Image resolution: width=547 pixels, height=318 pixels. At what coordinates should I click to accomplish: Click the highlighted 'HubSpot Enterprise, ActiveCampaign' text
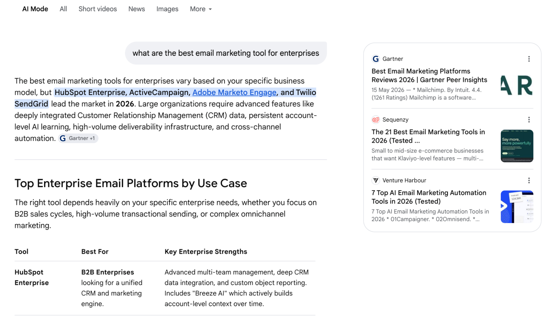click(x=122, y=92)
